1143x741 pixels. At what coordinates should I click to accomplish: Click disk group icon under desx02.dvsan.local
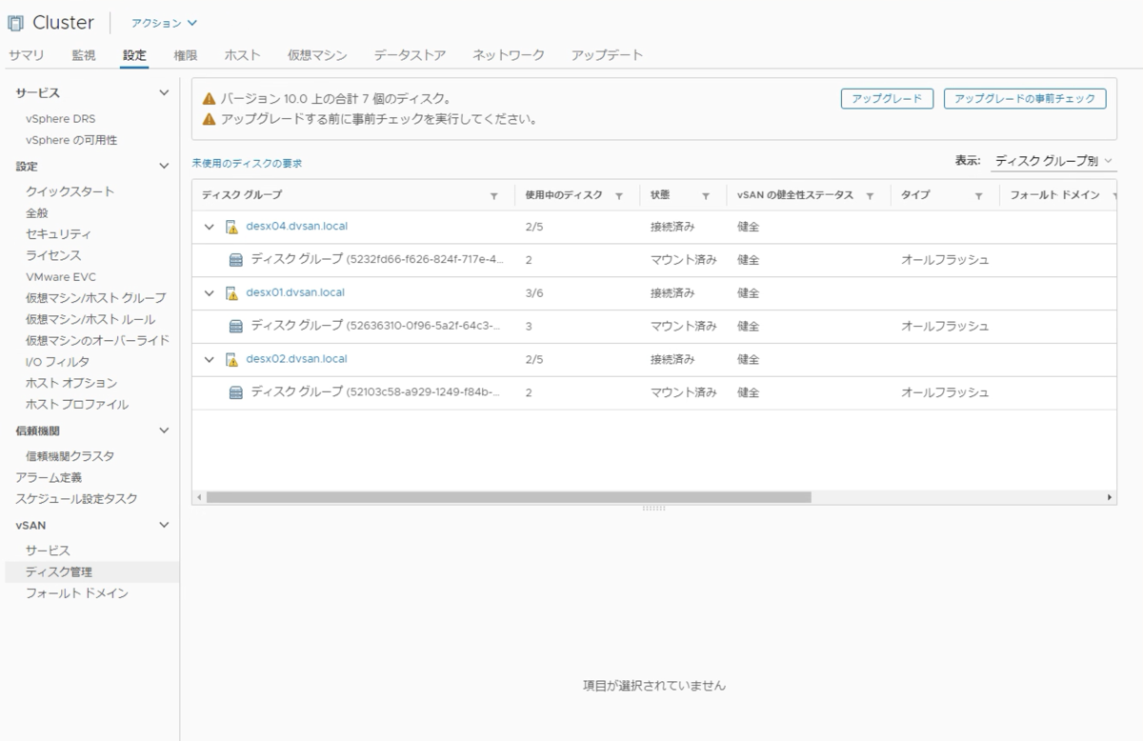coord(236,393)
